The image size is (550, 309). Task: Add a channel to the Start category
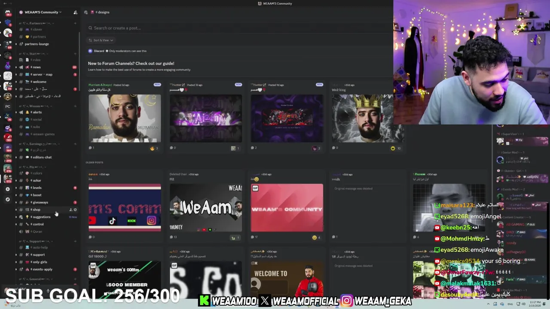75,54
